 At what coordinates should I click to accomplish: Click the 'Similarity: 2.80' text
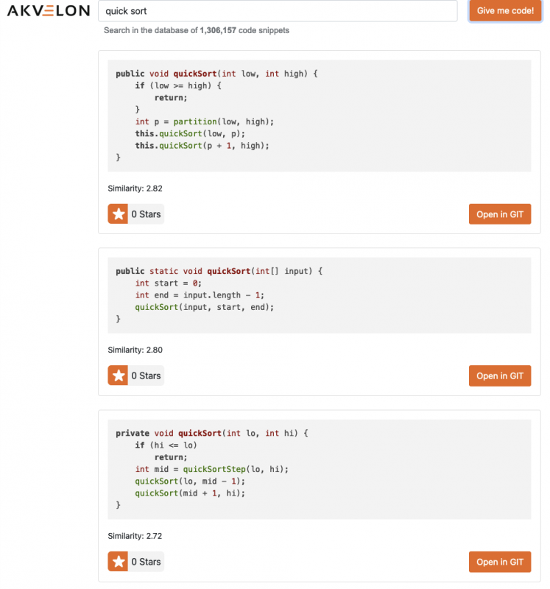(x=135, y=350)
